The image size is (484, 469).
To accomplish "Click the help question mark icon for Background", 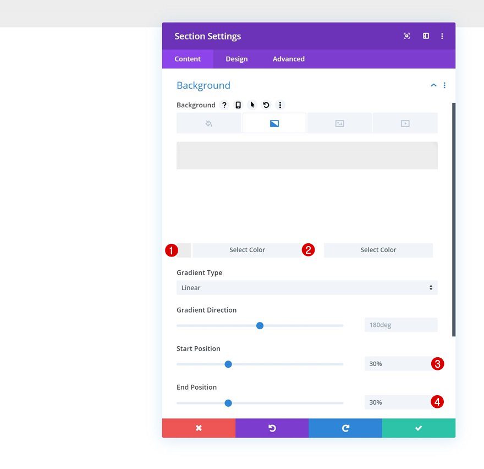I will tap(224, 105).
